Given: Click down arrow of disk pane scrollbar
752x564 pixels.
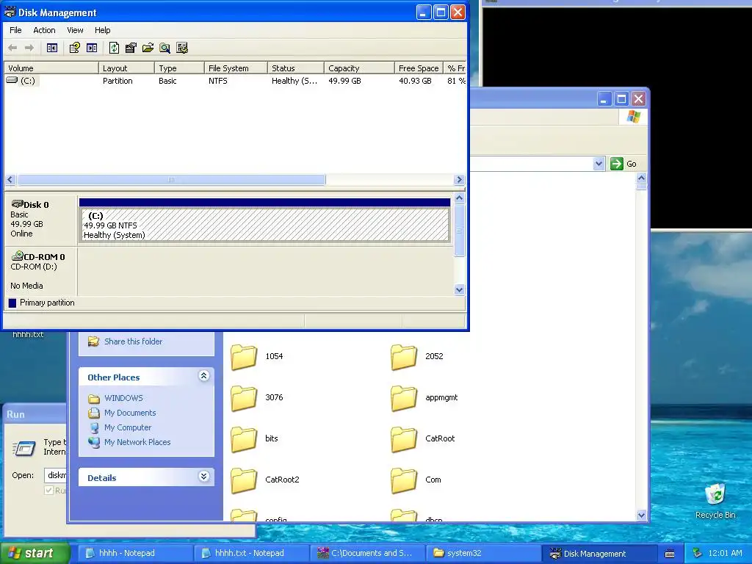Looking at the screenshot, I should tap(459, 289).
